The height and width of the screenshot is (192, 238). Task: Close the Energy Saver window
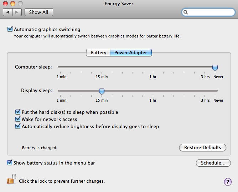pyautogui.click(x=5, y=3)
